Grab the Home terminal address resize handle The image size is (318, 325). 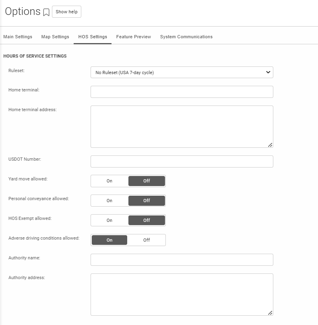(270, 145)
